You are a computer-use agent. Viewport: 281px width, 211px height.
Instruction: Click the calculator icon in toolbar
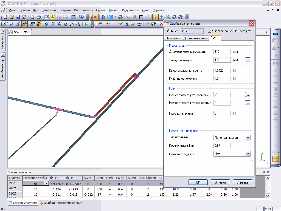(x=73, y=17)
